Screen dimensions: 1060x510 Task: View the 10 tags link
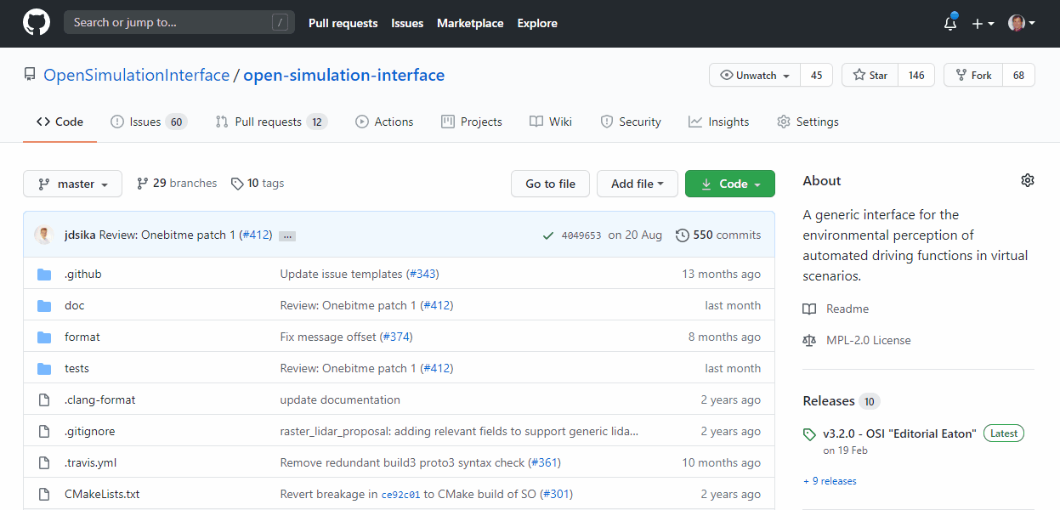click(x=258, y=184)
